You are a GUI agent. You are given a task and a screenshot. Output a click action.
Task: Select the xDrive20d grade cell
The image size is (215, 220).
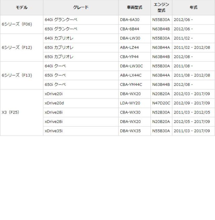(54, 103)
